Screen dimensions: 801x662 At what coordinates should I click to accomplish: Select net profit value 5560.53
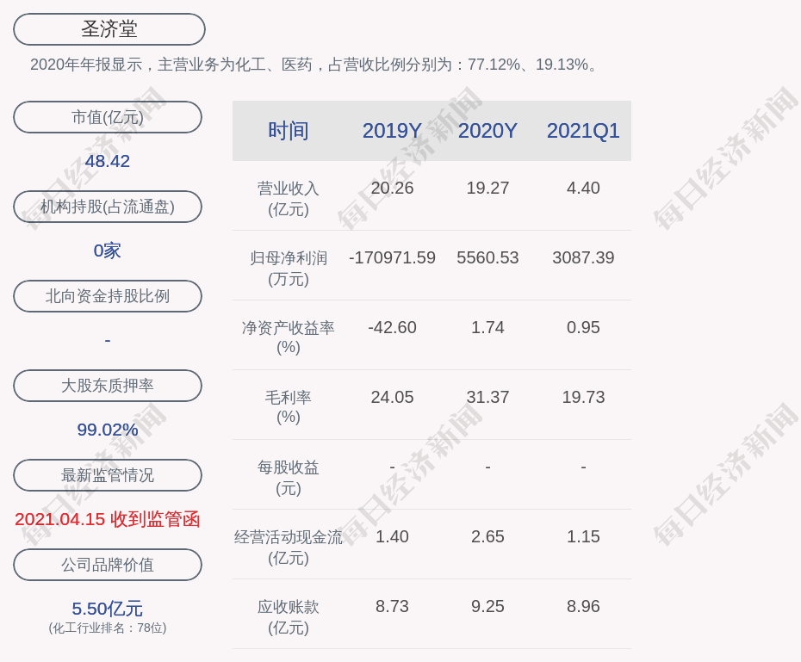[x=487, y=257]
